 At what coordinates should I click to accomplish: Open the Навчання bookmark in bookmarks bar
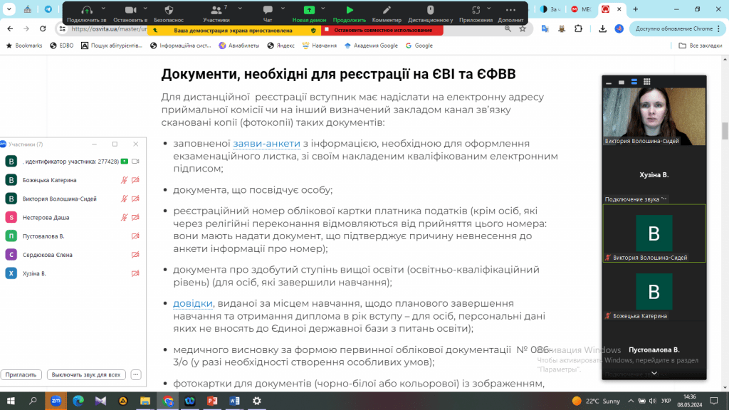click(320, 46)
